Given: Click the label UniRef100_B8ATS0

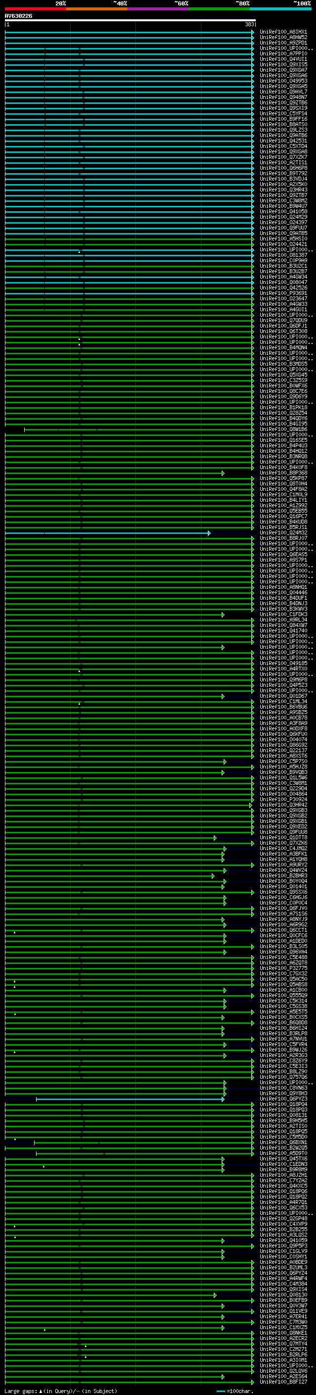Looking at the screenshot, I should (283, 125).
